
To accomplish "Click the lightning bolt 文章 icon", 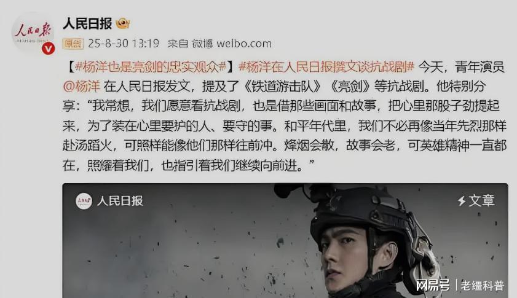I will pos(462,201).
